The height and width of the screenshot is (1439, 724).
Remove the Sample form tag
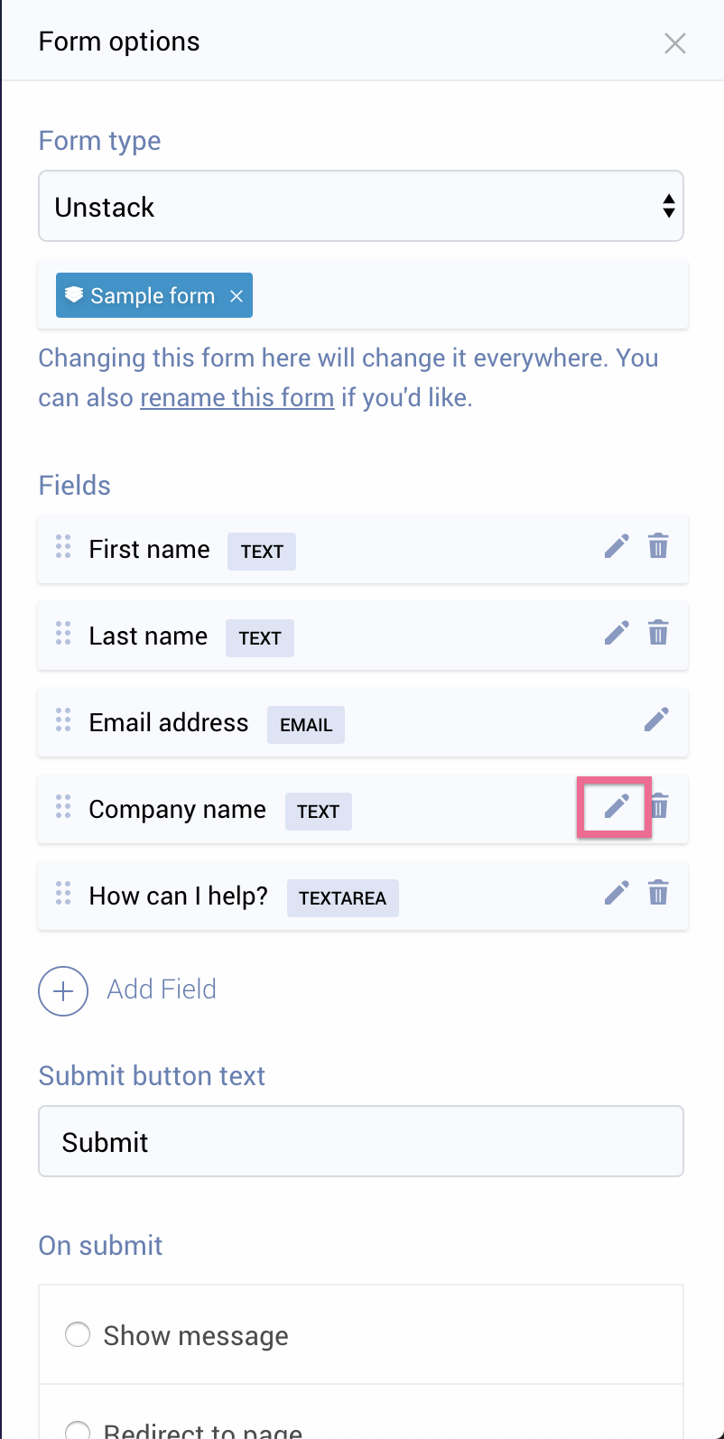[237, 296]
